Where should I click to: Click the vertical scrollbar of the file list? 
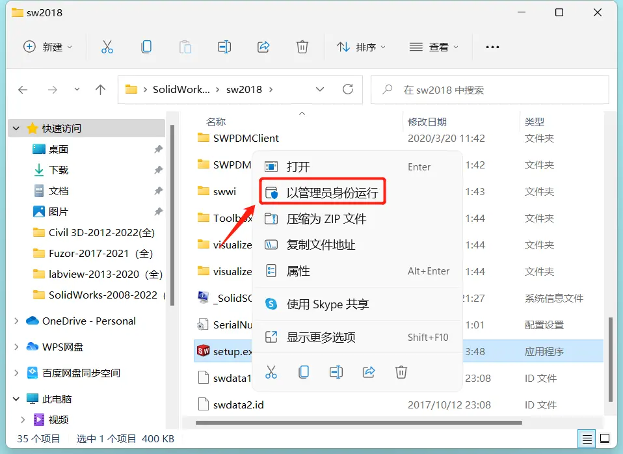tap(611, 360)
